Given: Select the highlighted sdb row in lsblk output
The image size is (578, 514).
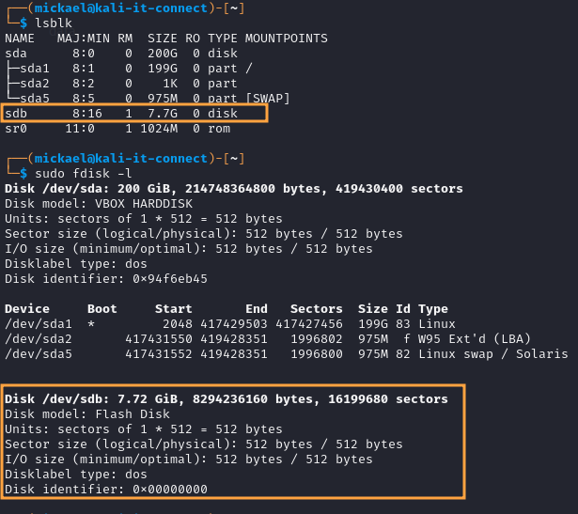Looking at the screenshot, I should tap(134, 113).
